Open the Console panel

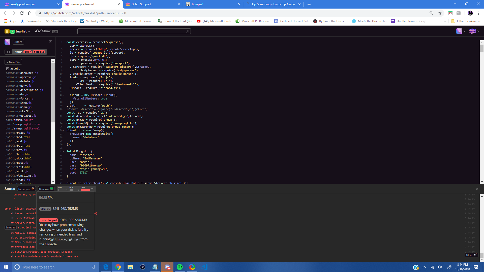click(x=46, y=189)
